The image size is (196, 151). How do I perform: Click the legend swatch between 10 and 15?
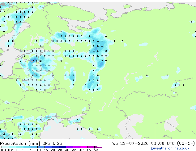(x=41, y=147)
